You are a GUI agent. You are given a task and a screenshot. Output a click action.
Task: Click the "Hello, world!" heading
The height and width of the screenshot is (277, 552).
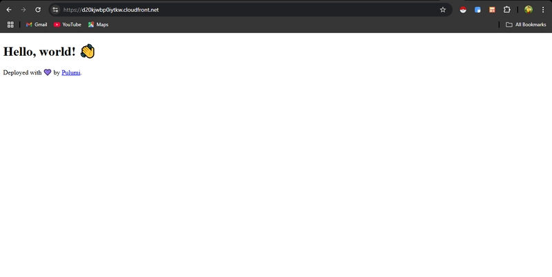tap(39, 51)
